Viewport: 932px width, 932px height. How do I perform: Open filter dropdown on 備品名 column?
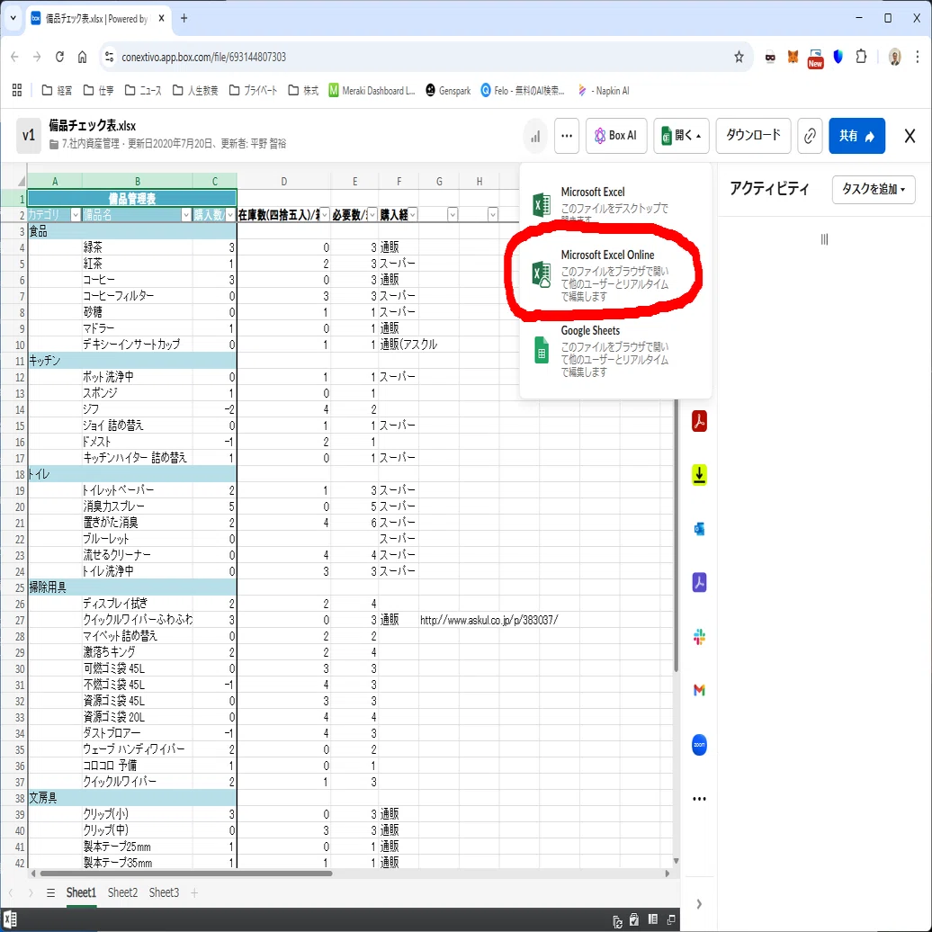point(186,215)
